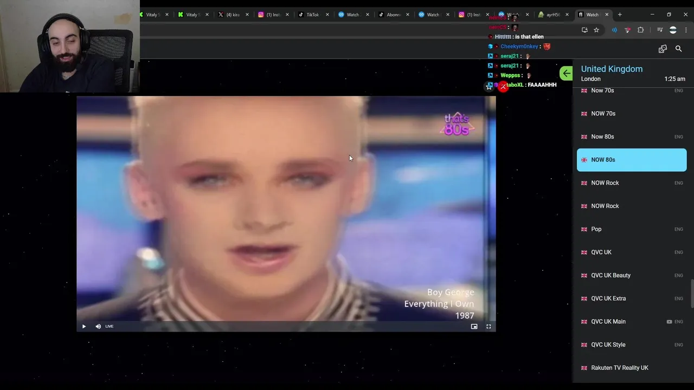The image size is (694, 390).
Task: Mute the video with the speaker icon
Action: tap(98, 327)
